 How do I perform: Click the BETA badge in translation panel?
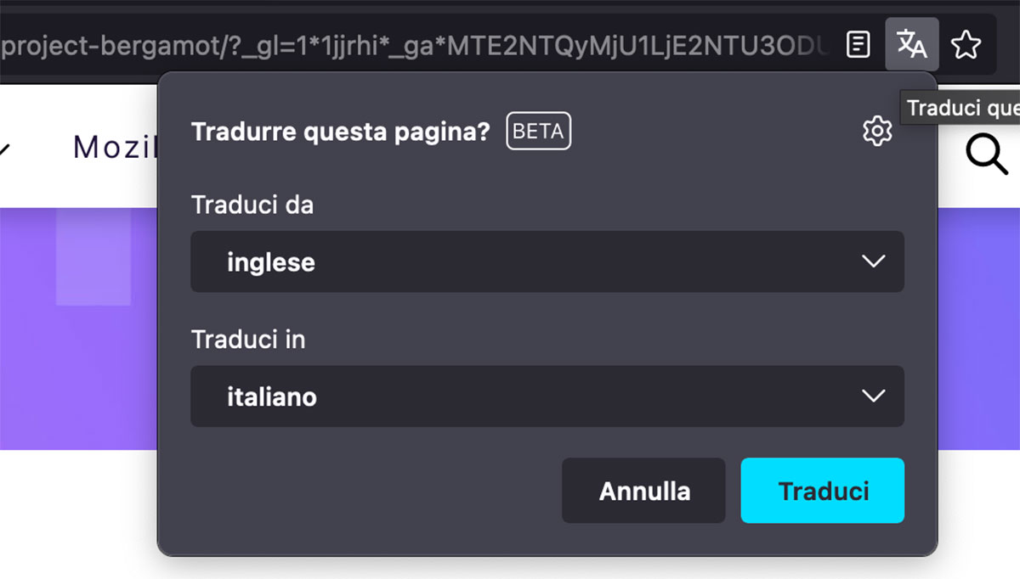tap(539, 132)
